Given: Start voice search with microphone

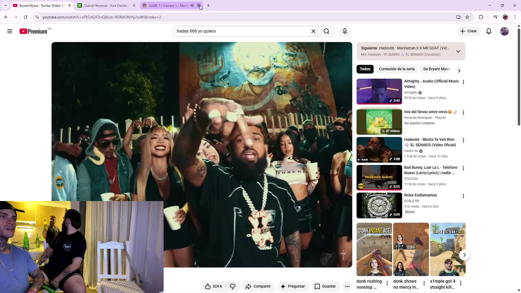Looking at the screenshot, I should tap(345, 31).
